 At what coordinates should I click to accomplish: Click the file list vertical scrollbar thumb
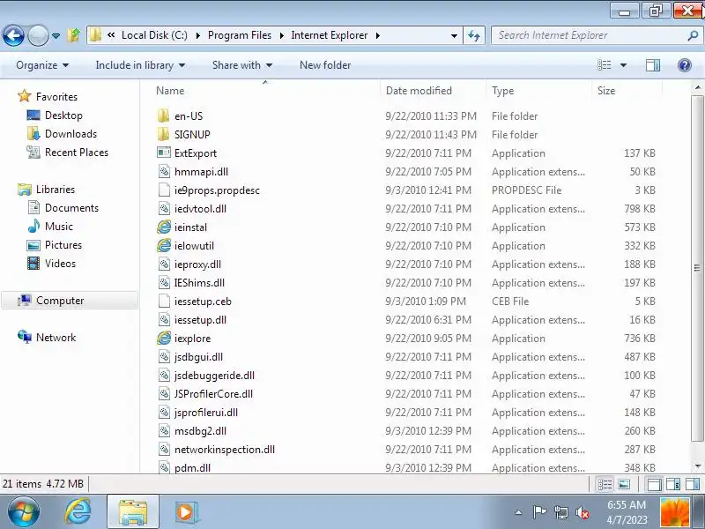(697, 268)
